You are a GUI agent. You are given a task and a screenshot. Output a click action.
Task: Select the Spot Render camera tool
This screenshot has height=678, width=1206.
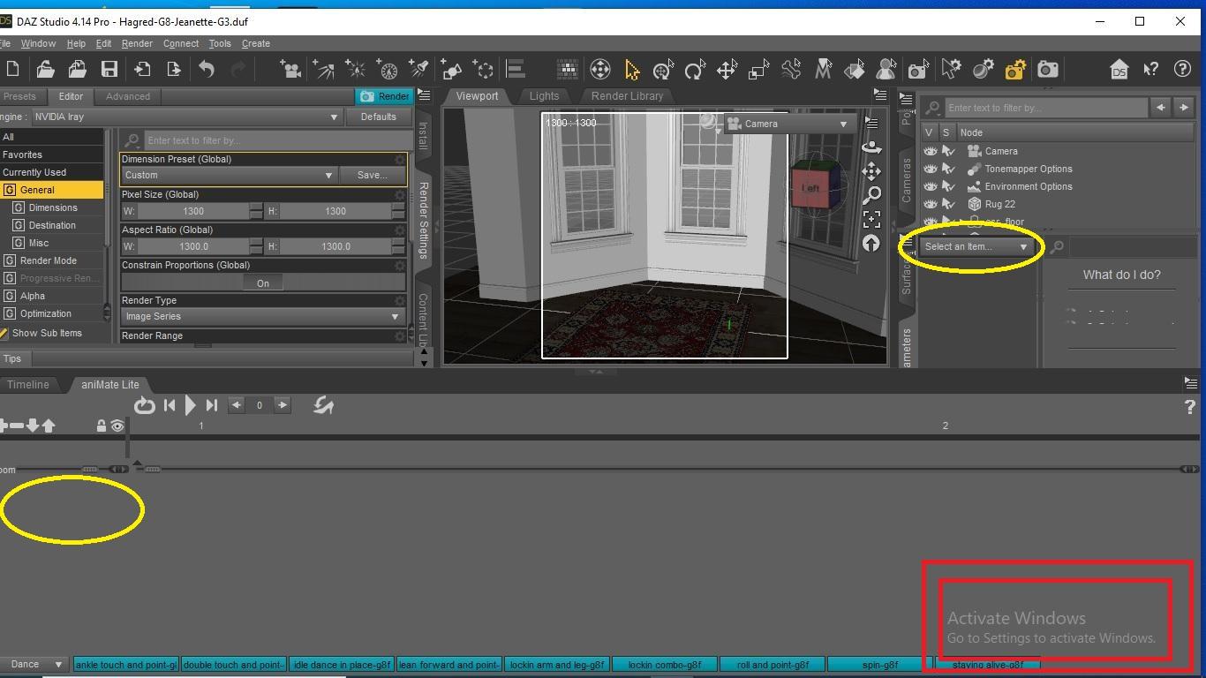[918, 69]
